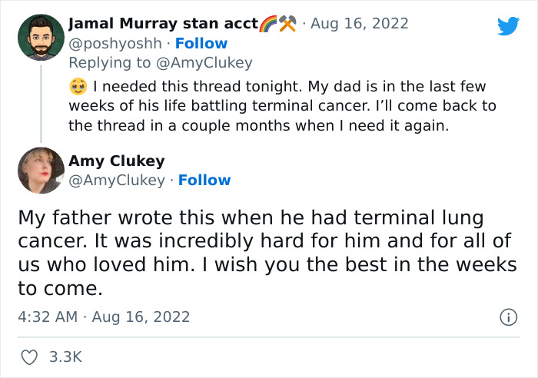Follow the @poshyoshh account
This screenshot has width=538, height=378.
click(x=201, y=44)
